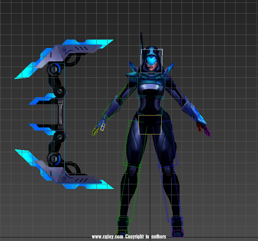Screen dimensions: 258x241
Task: Select the olive toe bone
Action: point(122,233)
